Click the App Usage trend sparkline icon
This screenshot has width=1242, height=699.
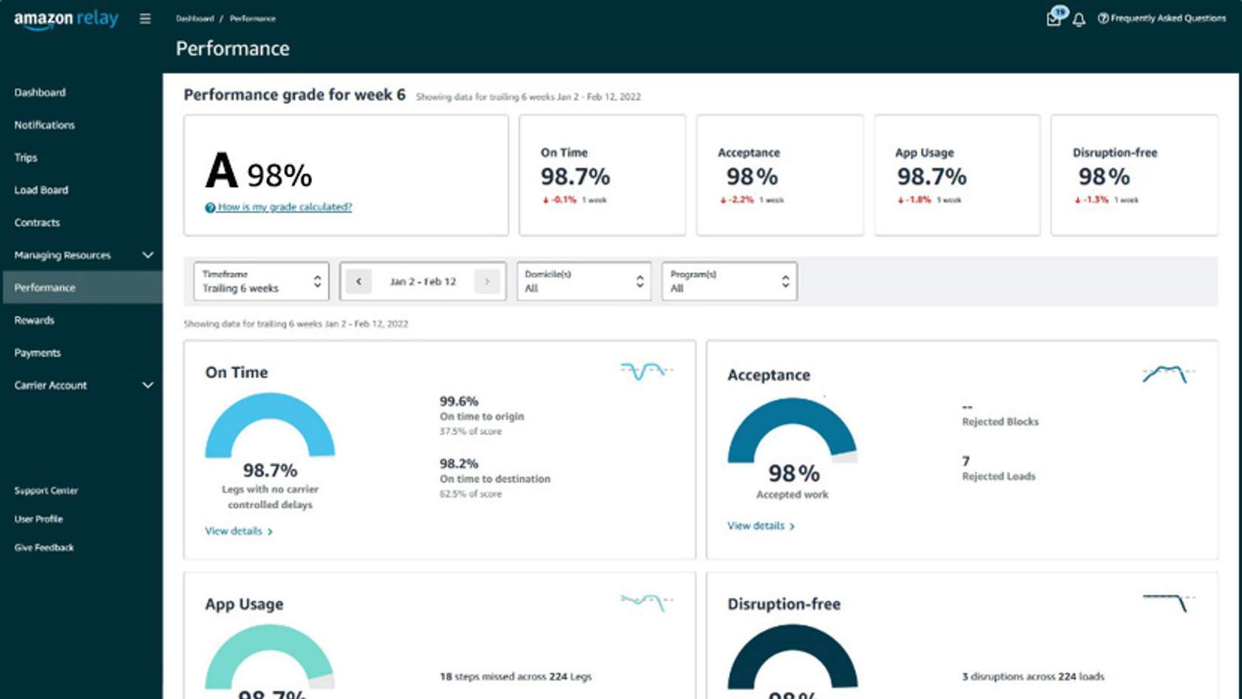[646, 602]
